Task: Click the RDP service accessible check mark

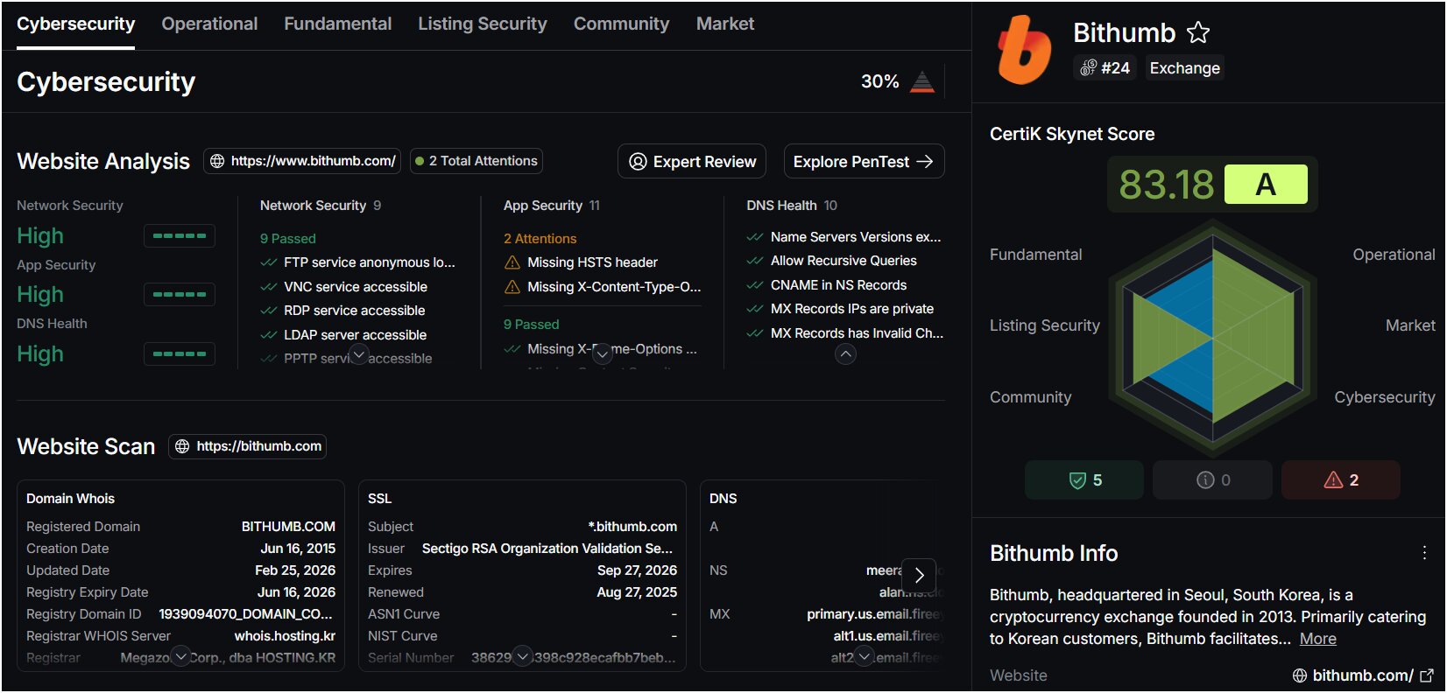Action: click(x=269, y=311)
